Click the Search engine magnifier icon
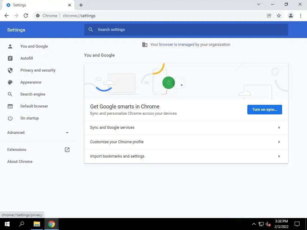The width and height of the screenshot is (307, 230). click(10, 94)
